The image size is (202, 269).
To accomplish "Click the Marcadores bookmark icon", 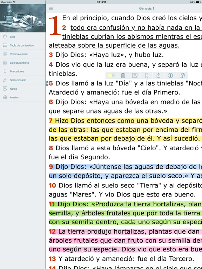I will coord(5,71).
